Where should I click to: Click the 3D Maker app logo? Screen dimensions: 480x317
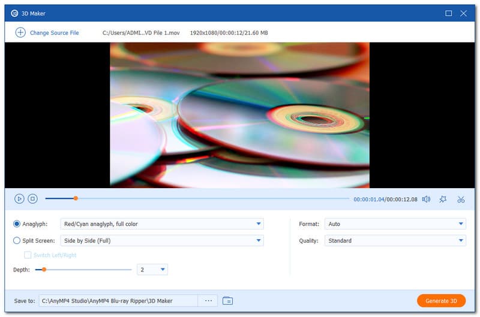pyautogui.click(x=14, y=13)
